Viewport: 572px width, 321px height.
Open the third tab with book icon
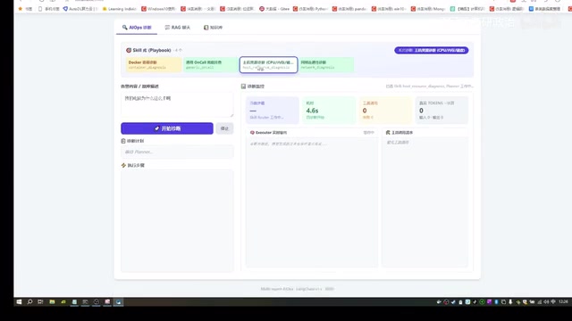[213, 28]
